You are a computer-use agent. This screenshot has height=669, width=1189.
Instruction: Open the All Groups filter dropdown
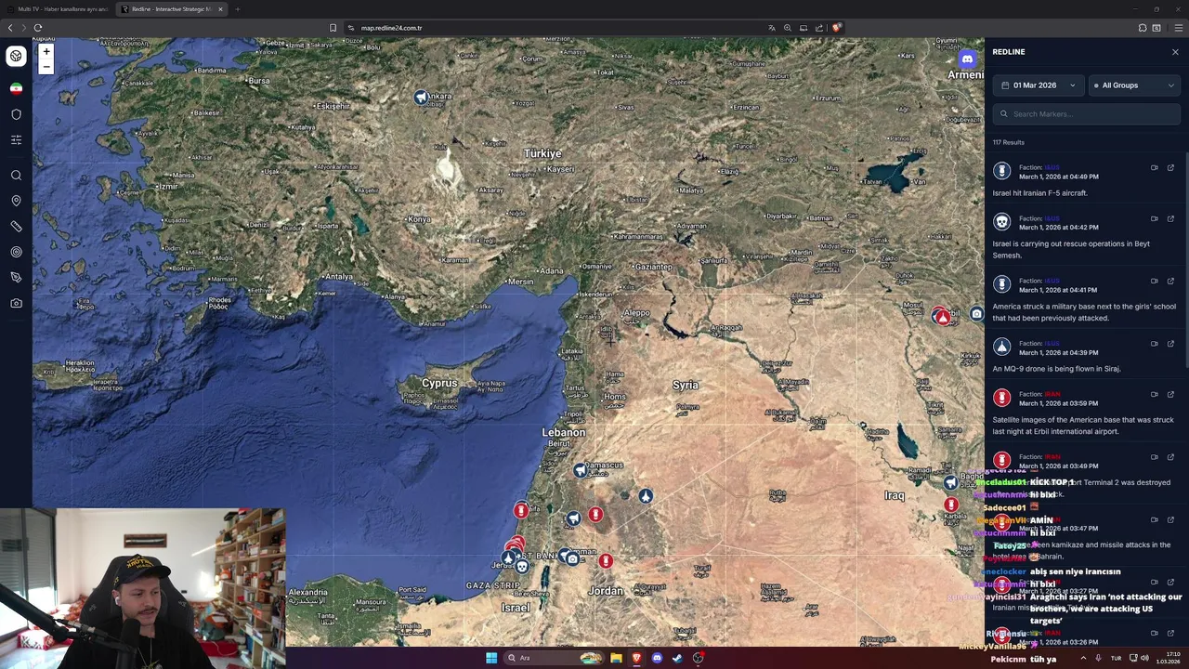(x=1134, y=85)
